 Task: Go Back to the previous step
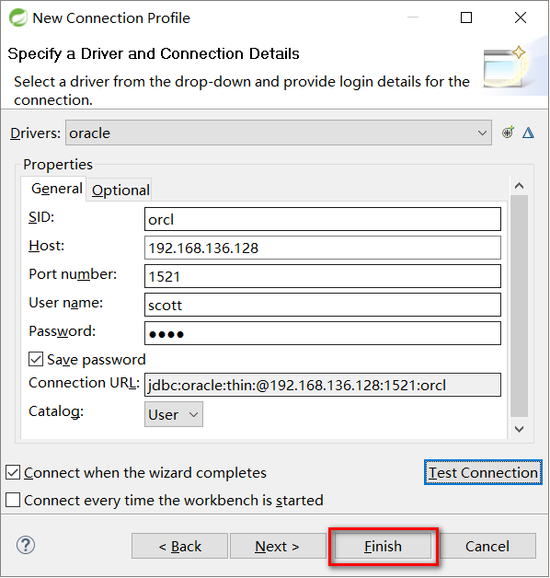point(179,546)
